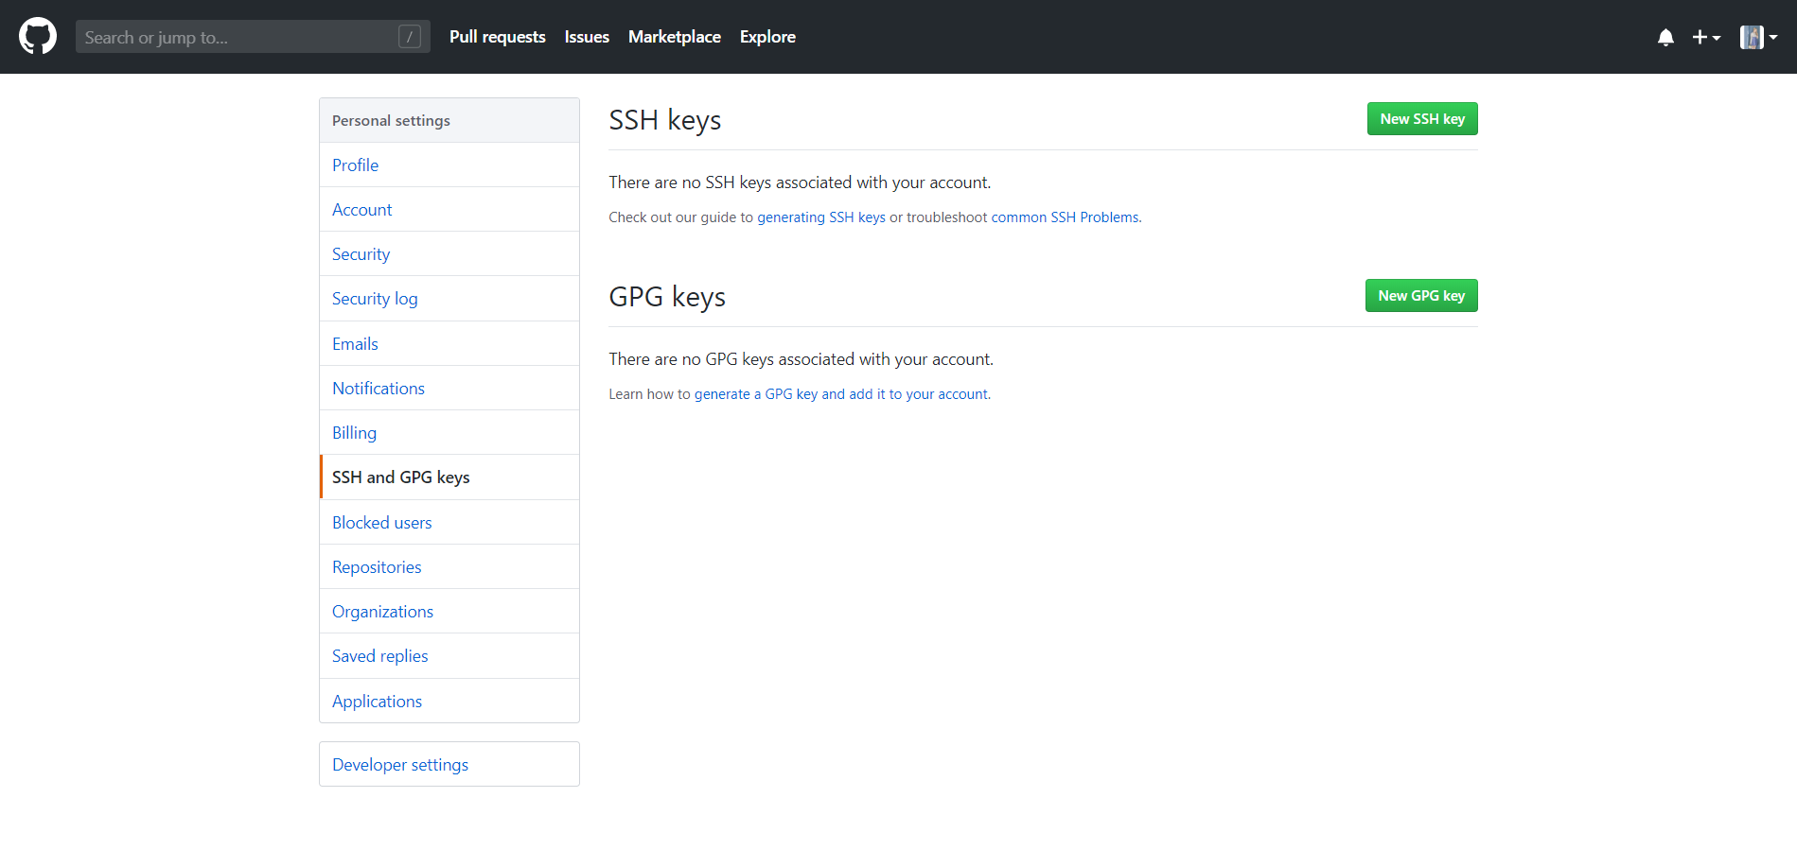Open the notifications bell
Viewport: 1797px width, 850px height.
pyautogui.click(x=1665, y=37)
